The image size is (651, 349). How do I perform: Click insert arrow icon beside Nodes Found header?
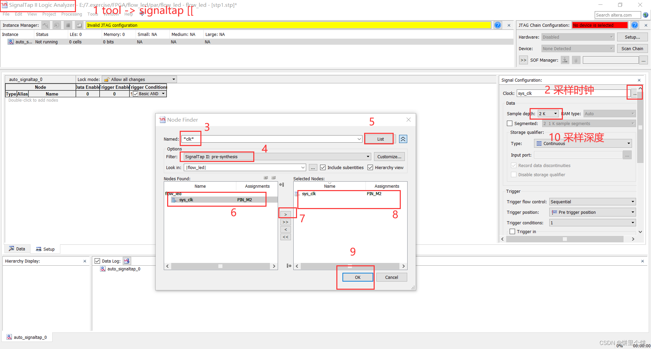pos(281,185)
